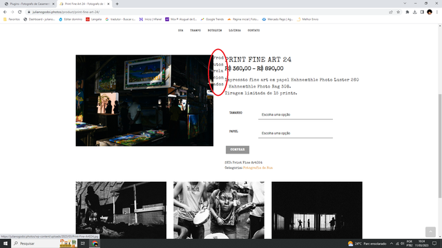Open the share page icon in address bar

391,12
